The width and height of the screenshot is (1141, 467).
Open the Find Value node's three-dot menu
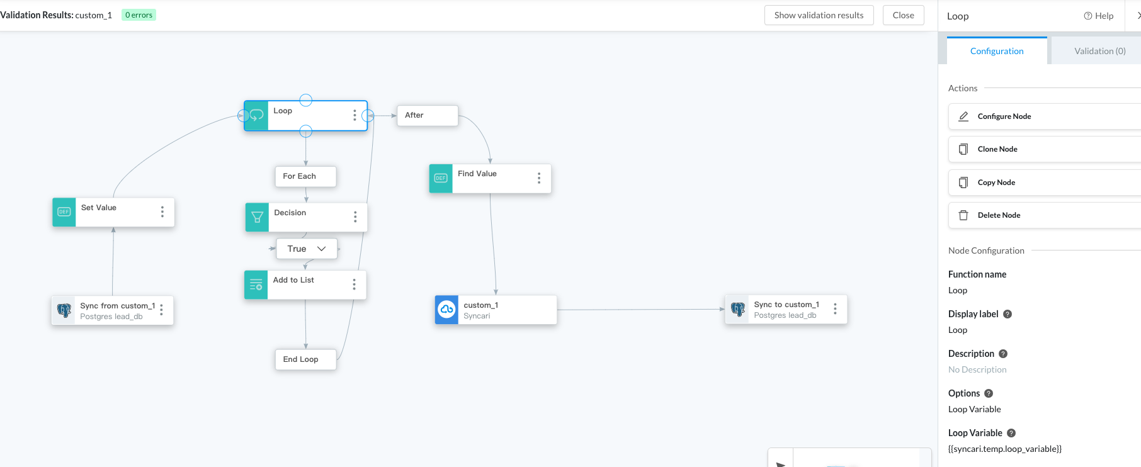[x=539, y=178]
